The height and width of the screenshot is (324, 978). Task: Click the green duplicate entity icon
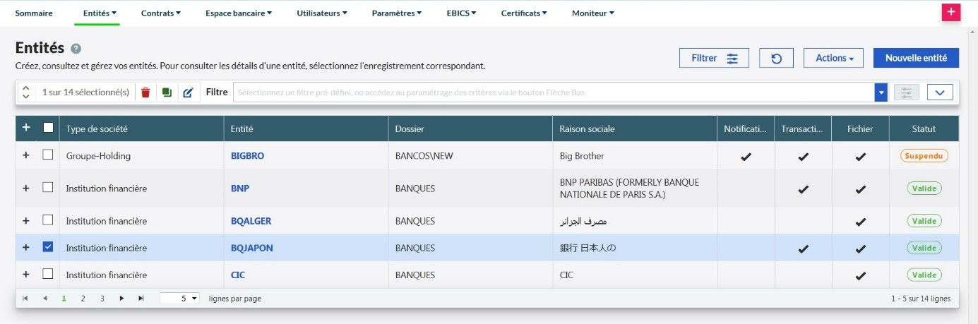point(167,92)
